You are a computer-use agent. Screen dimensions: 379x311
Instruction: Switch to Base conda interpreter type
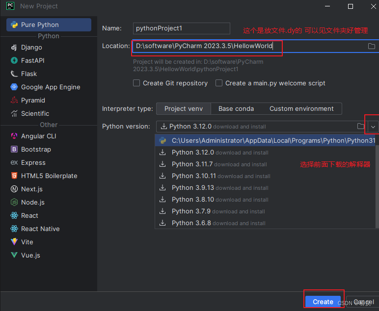click(x=236, y=109)
